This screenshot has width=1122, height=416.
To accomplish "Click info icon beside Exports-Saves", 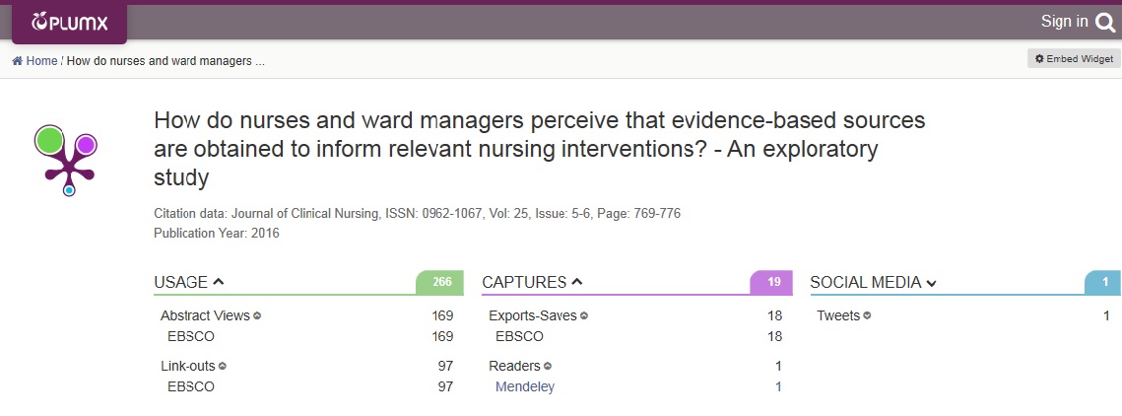I will 584,315.
